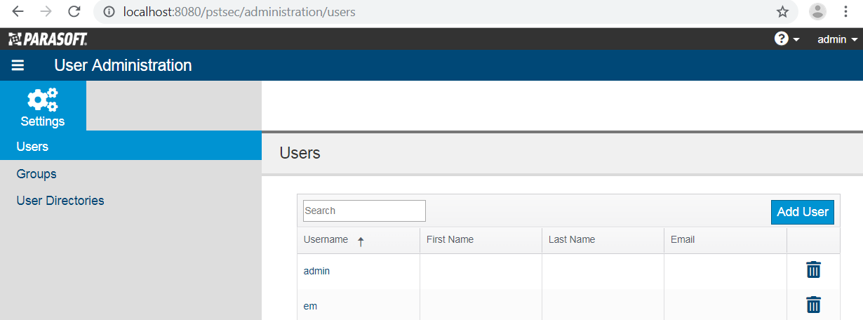Expand the help question-mark dropdown
Viewport: 863px width, 320px height.
[x=787, y=39]
